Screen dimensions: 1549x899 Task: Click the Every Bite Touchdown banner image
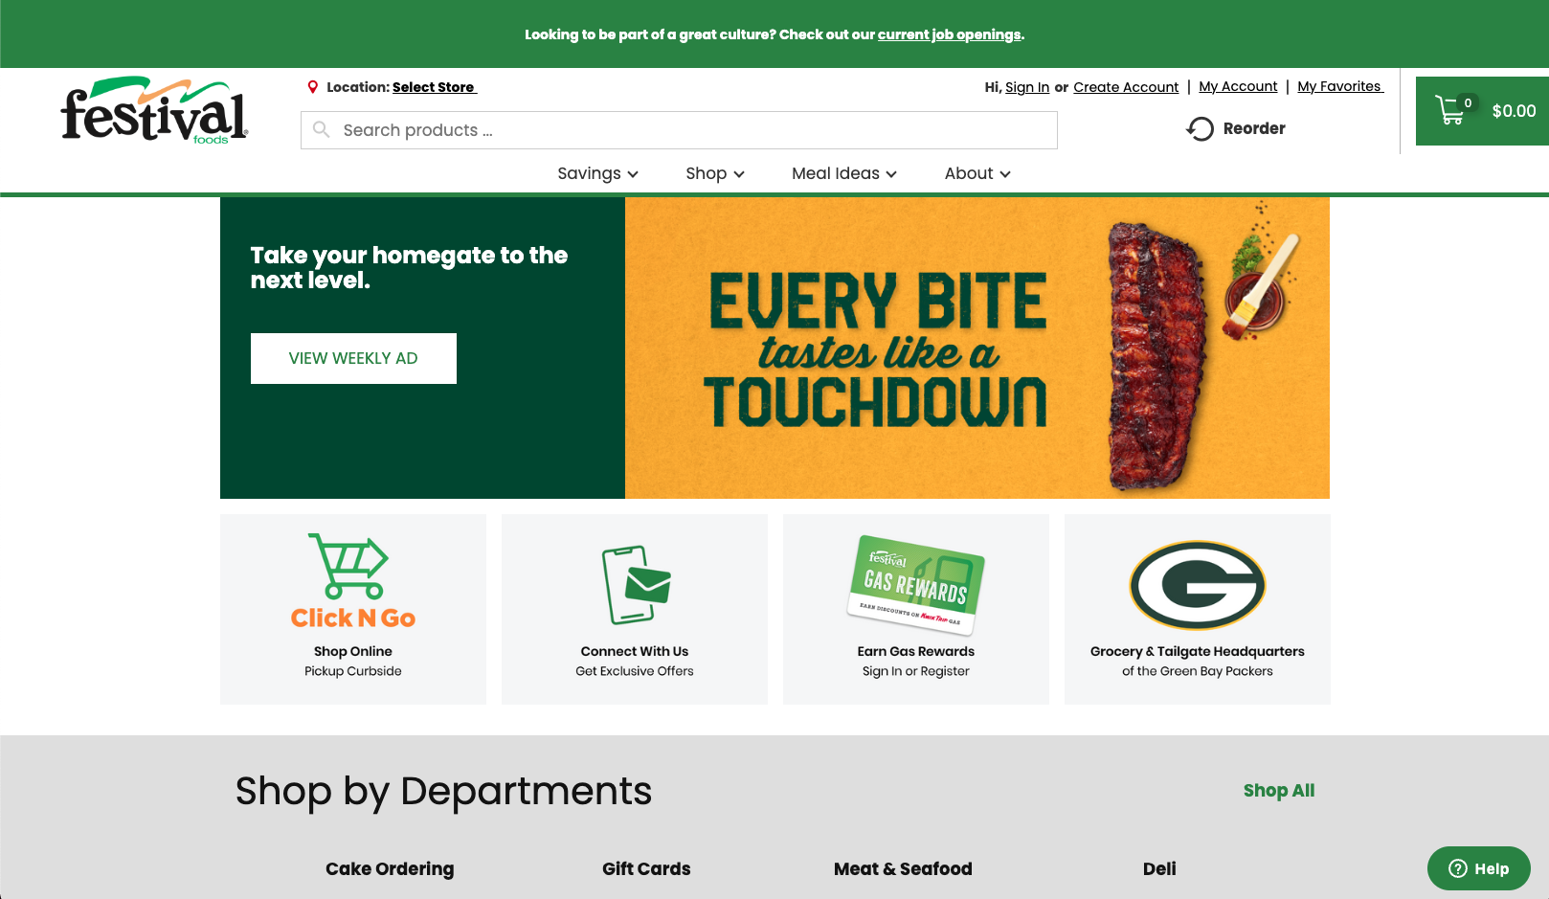click(977, 348)
